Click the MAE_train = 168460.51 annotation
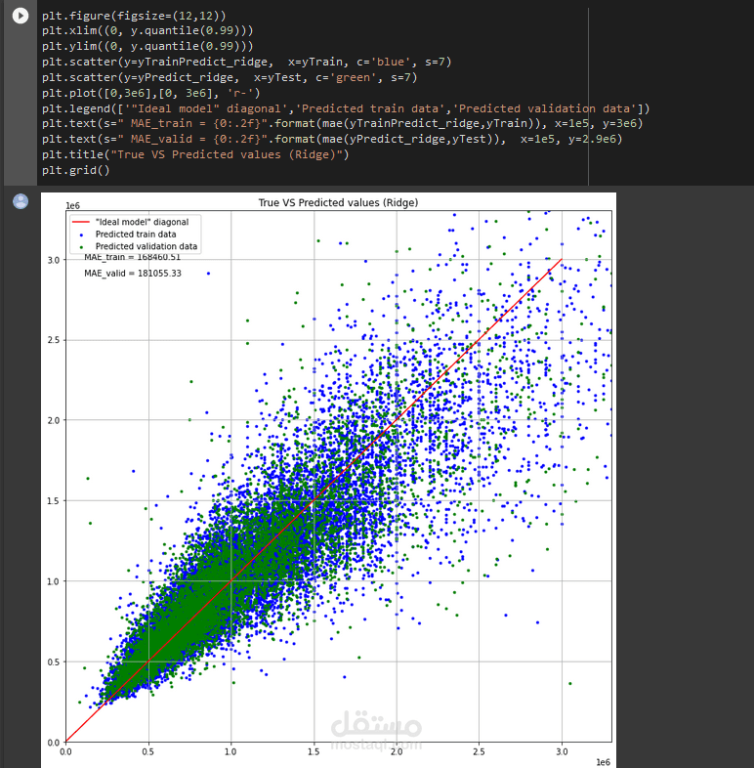The image size is (754, 768). pos(132,257)
